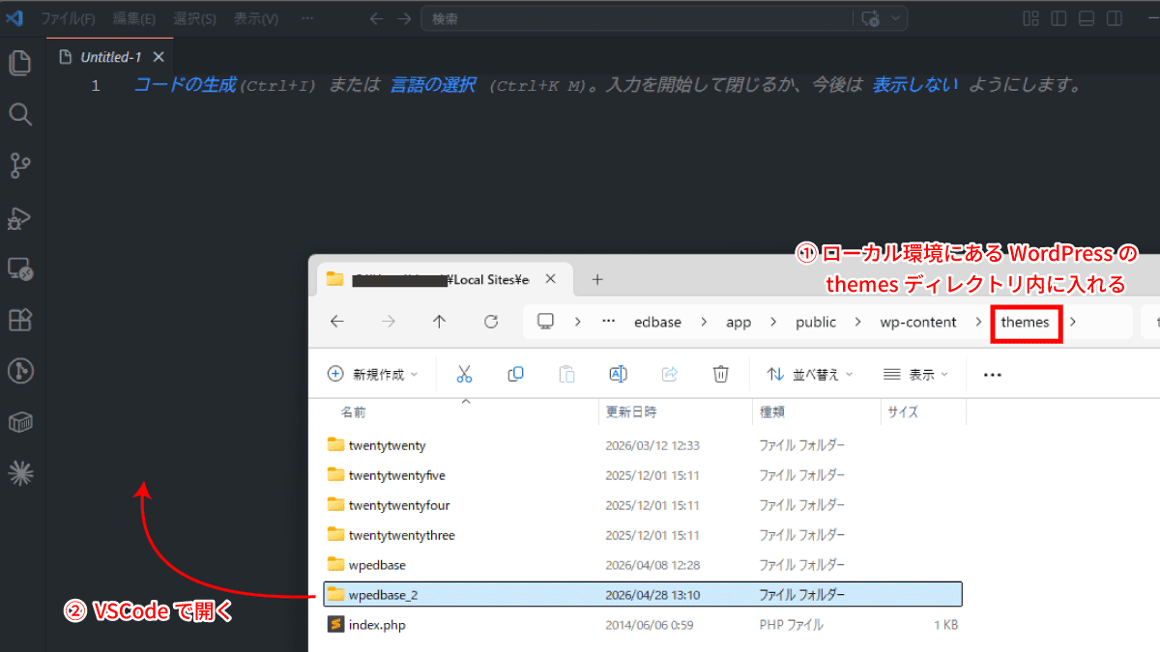Open the Extensions view in VS Code
Image resolution: width=1160 pixels, height=652 pixels.
[x=20, y=320]
